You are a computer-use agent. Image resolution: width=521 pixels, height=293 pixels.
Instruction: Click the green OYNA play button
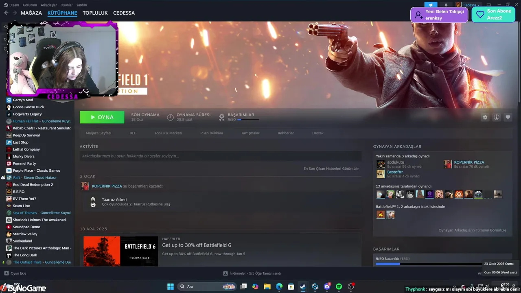coord(102,117)
